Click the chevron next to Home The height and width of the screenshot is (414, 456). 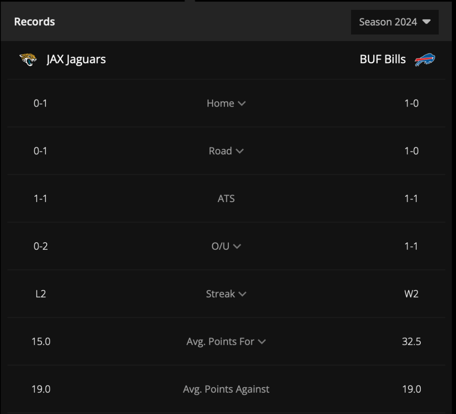(242, 103)
